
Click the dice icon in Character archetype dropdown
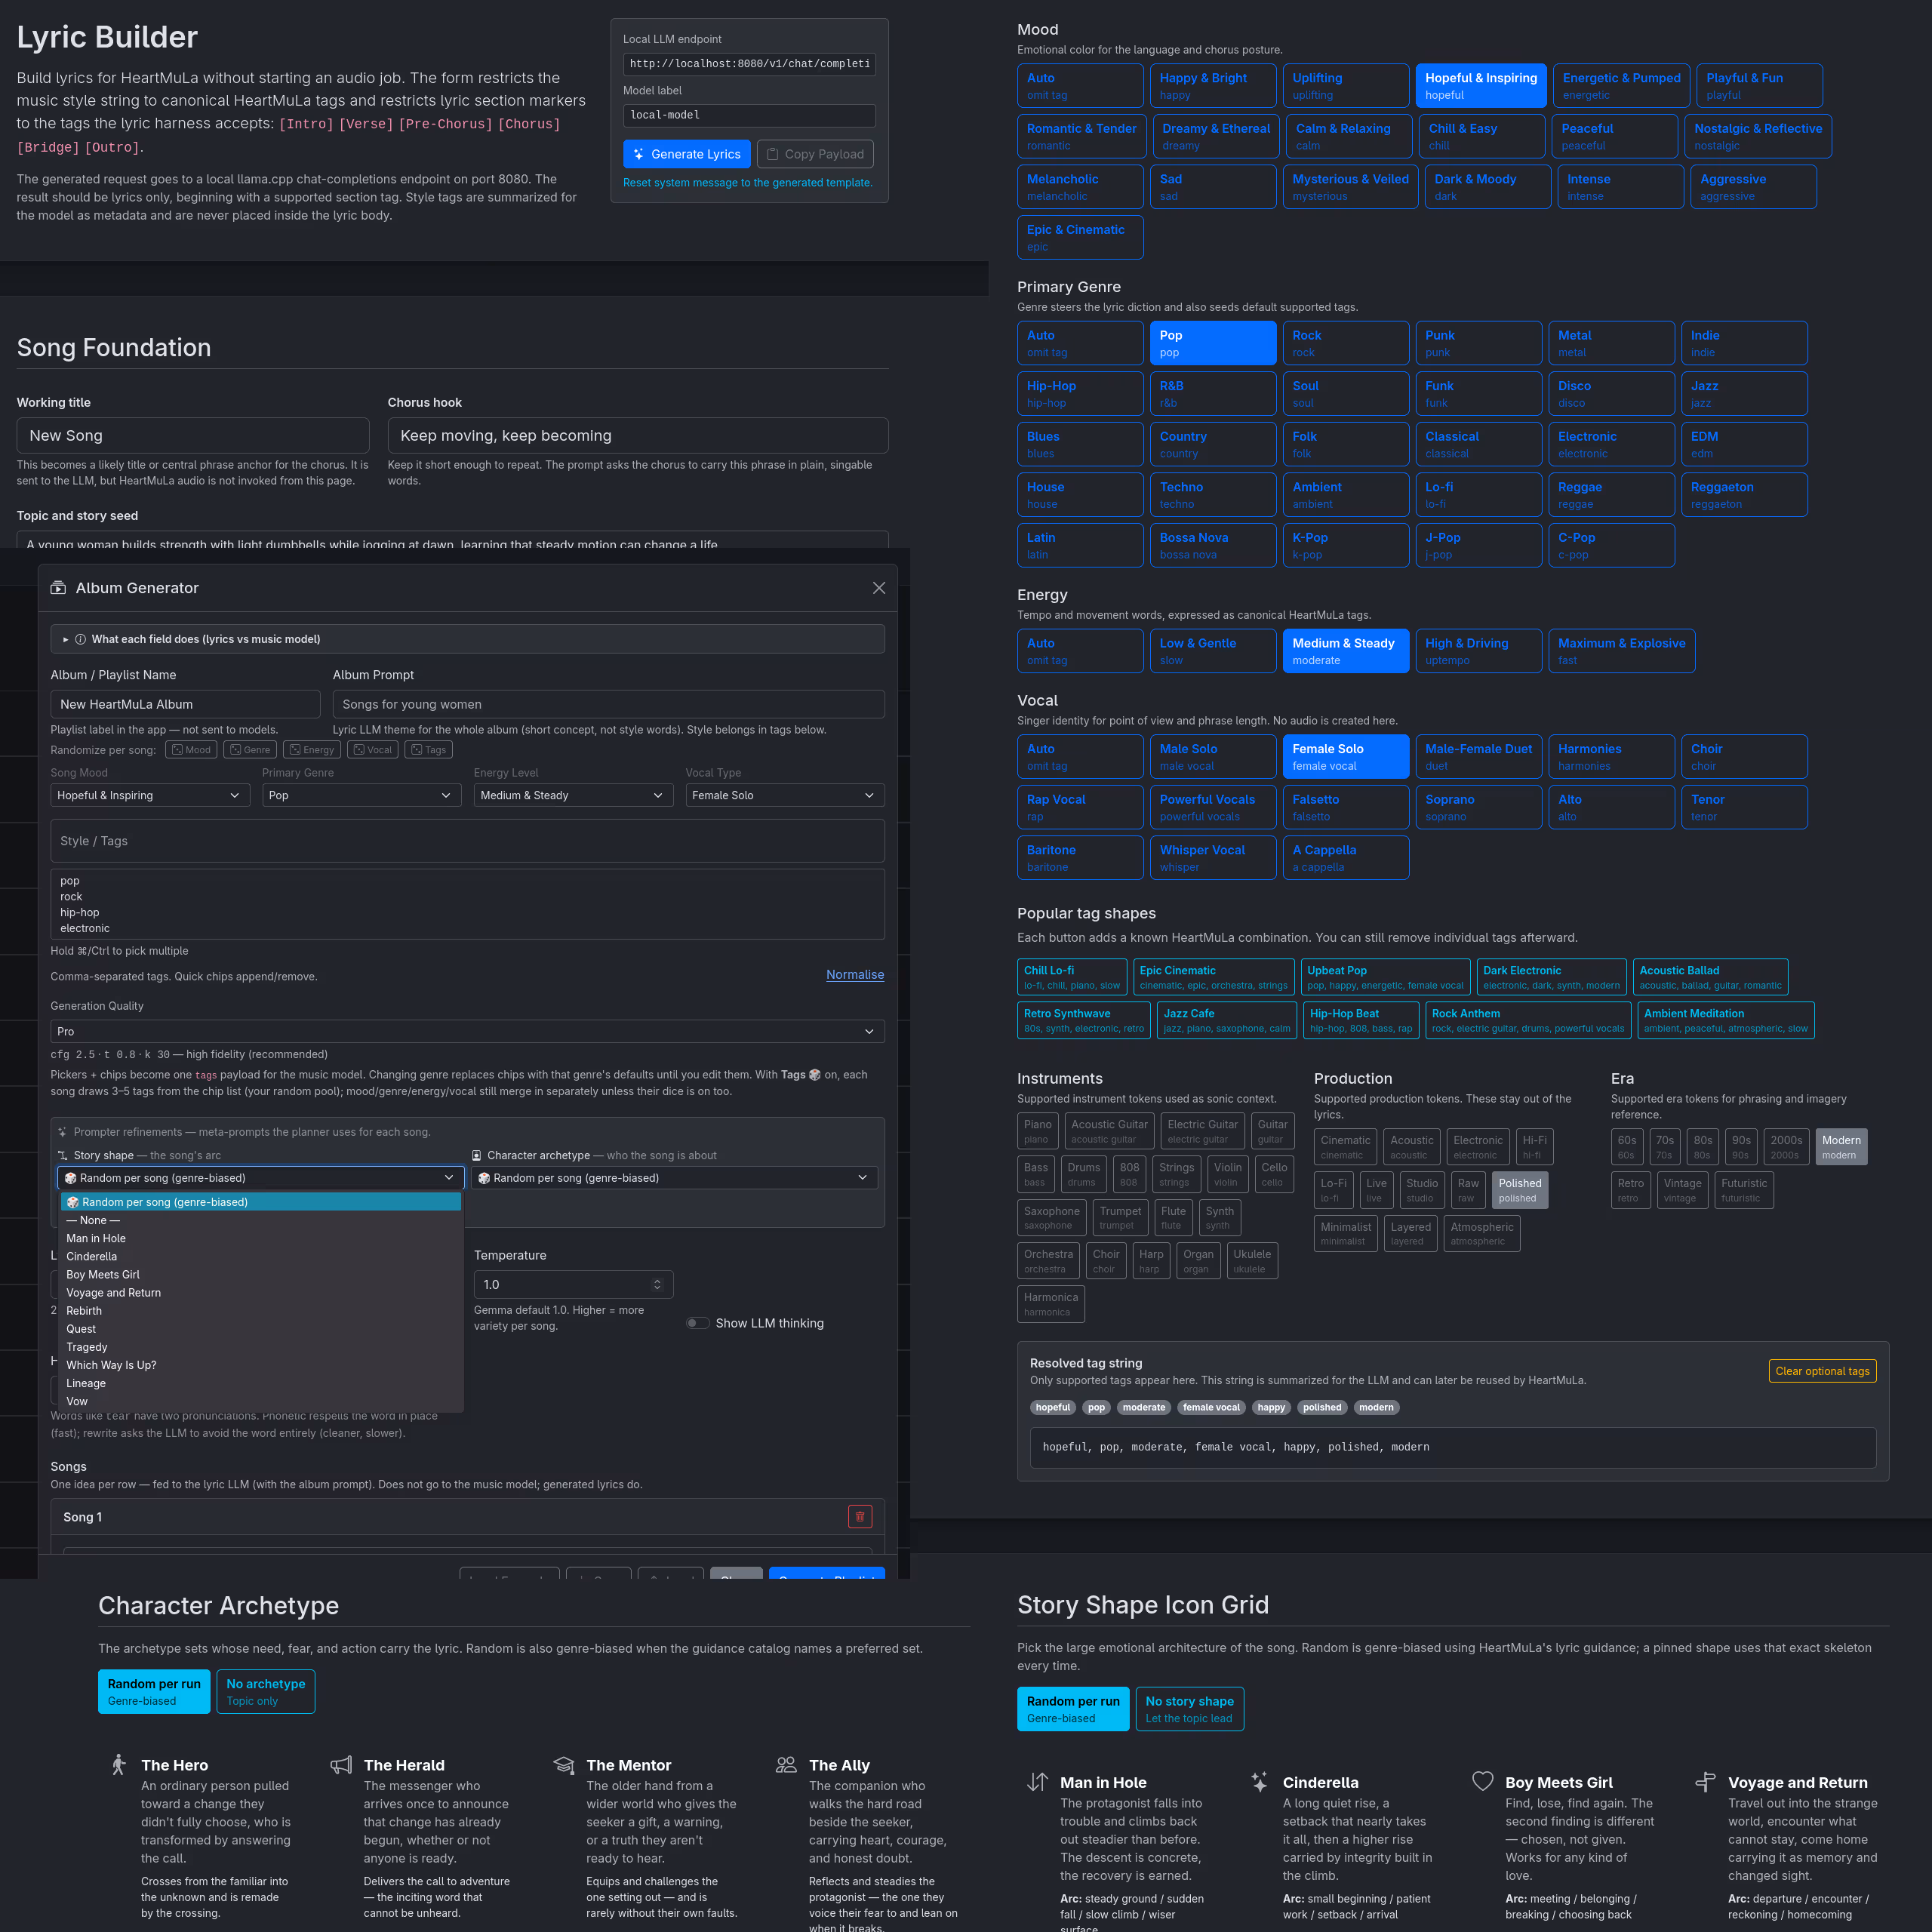click(484, 1178)
